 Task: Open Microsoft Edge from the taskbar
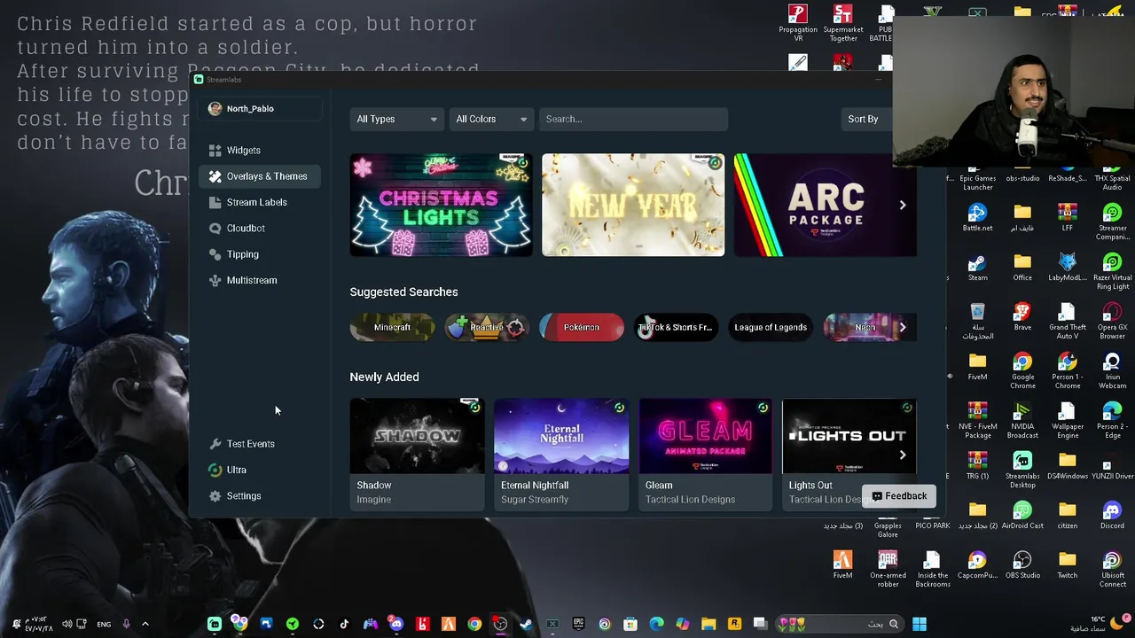coord(656,624)
